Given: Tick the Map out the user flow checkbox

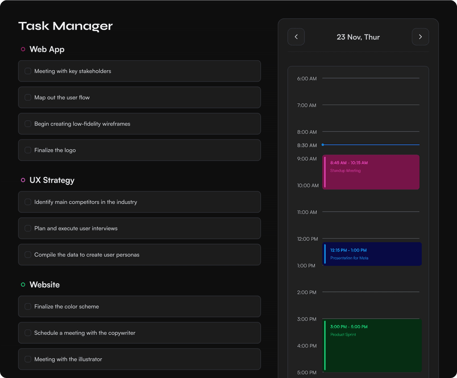Looking at the screenshot, I should click(28, 97).
